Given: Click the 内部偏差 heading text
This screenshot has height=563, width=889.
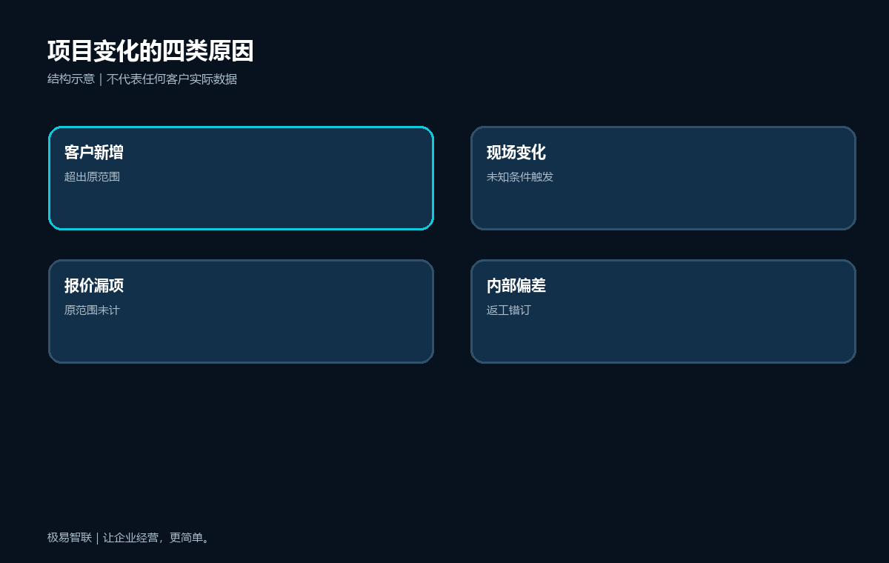Looking at the screenshot, I should coord(516,286).
